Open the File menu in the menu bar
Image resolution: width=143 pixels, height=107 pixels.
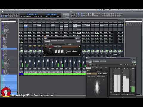pyautogui.click(x=15, y=10)
